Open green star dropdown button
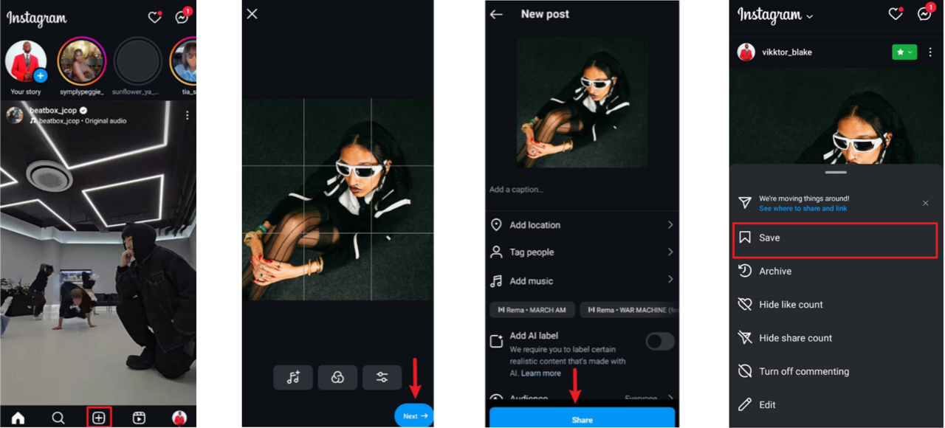This screenshot has height=428, width=945. [904, 52]
